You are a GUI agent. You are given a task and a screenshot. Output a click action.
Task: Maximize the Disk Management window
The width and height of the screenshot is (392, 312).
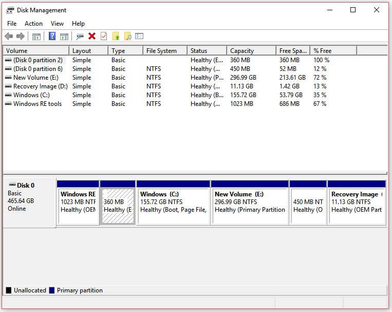[353, 10]
